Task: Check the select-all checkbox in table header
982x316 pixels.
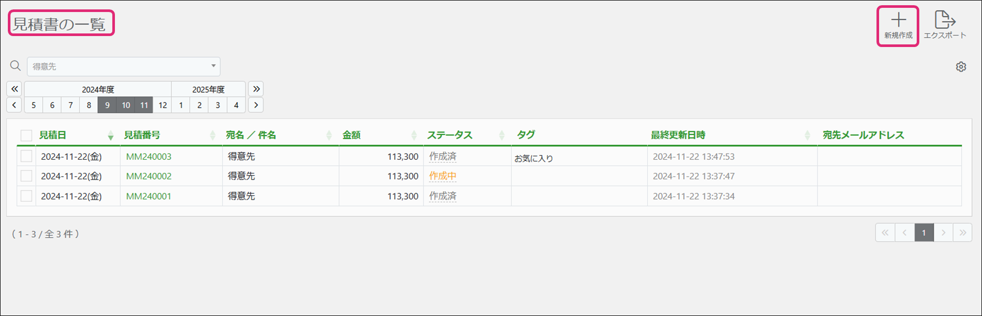Action: coord(26,135)
